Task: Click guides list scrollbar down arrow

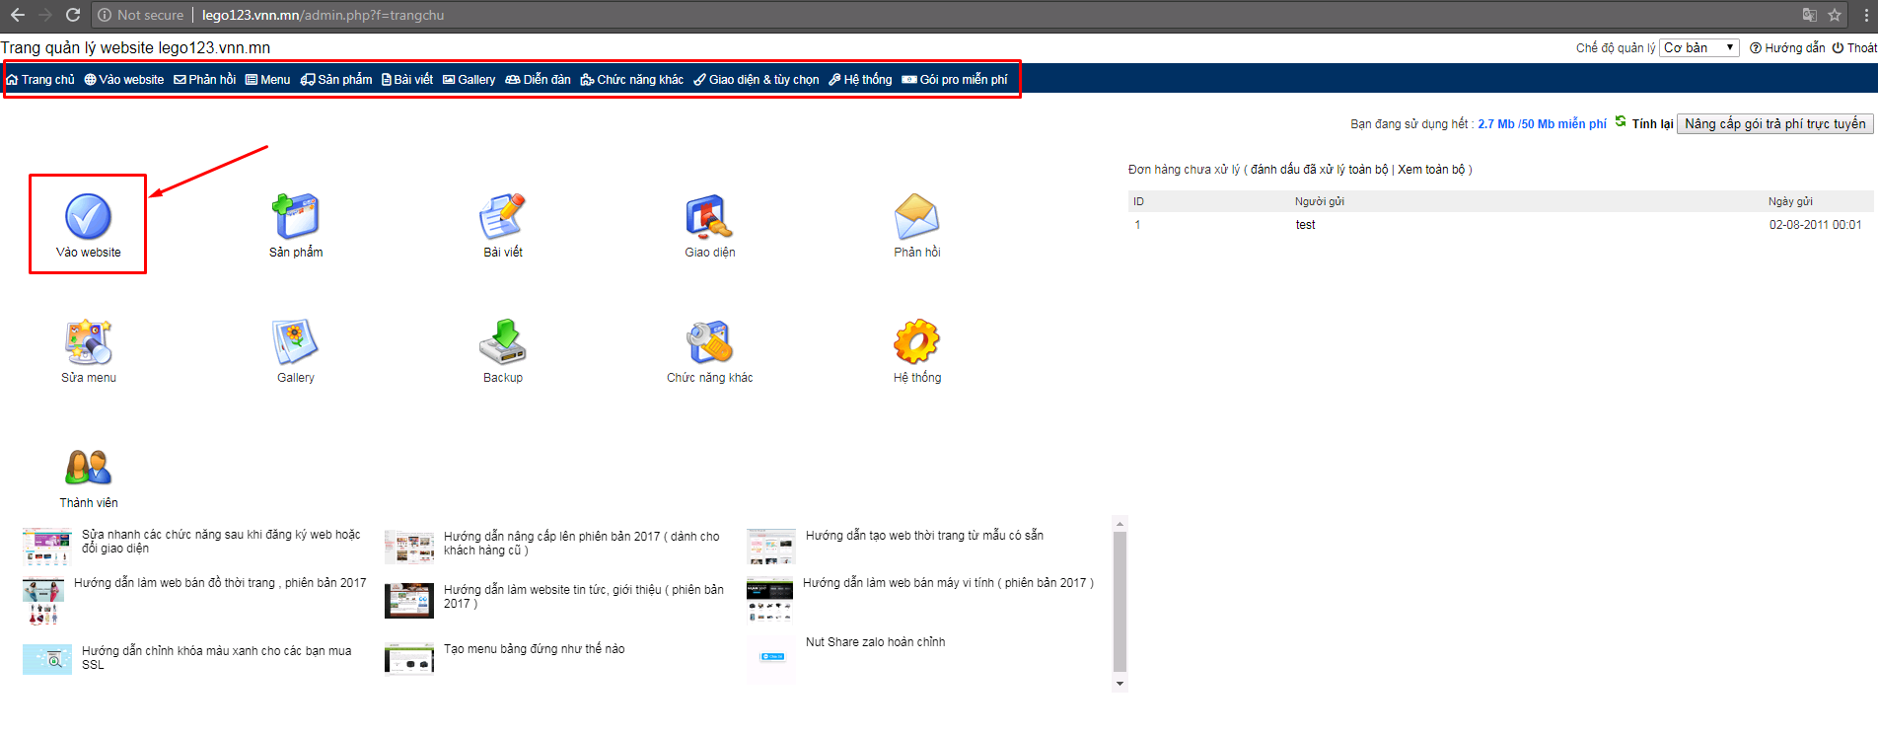Action: point(1120,683)
